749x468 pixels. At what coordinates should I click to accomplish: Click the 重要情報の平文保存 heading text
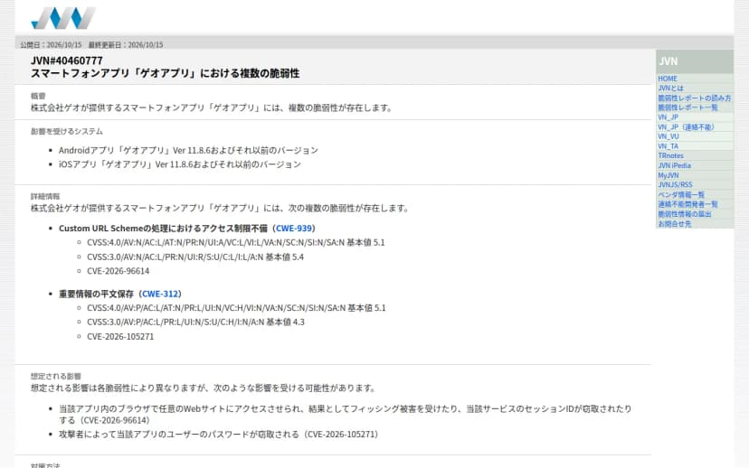[x=120, y=294]
